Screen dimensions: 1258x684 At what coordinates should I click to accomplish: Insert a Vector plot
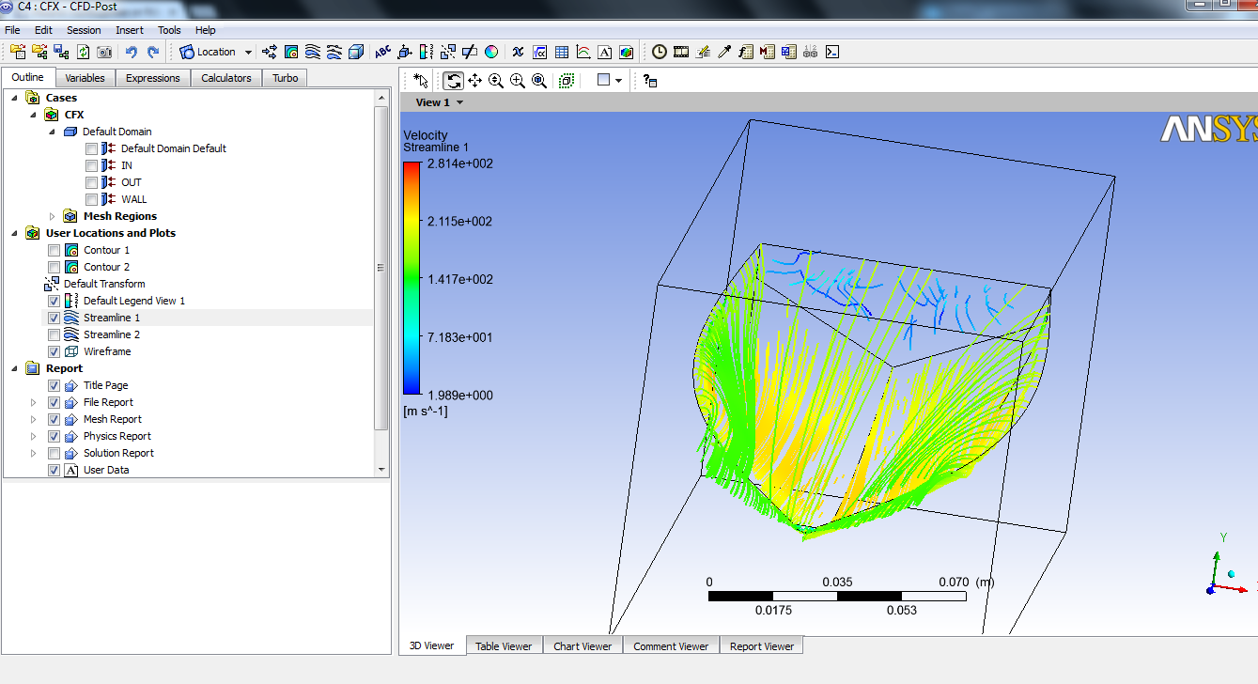pyautogui.click(x=271, y=52)
